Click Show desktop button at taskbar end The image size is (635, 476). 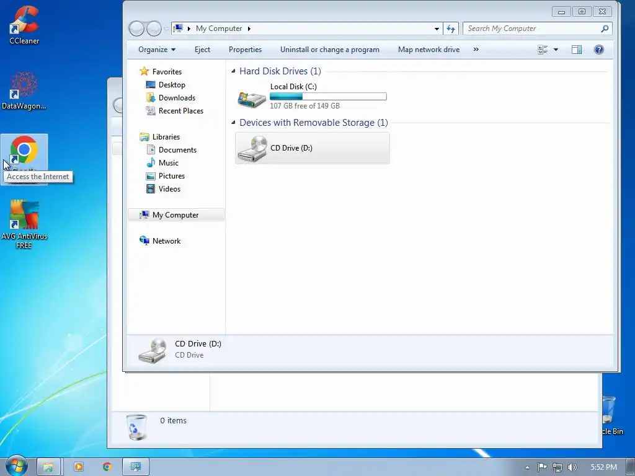click(x=631, y=467)
